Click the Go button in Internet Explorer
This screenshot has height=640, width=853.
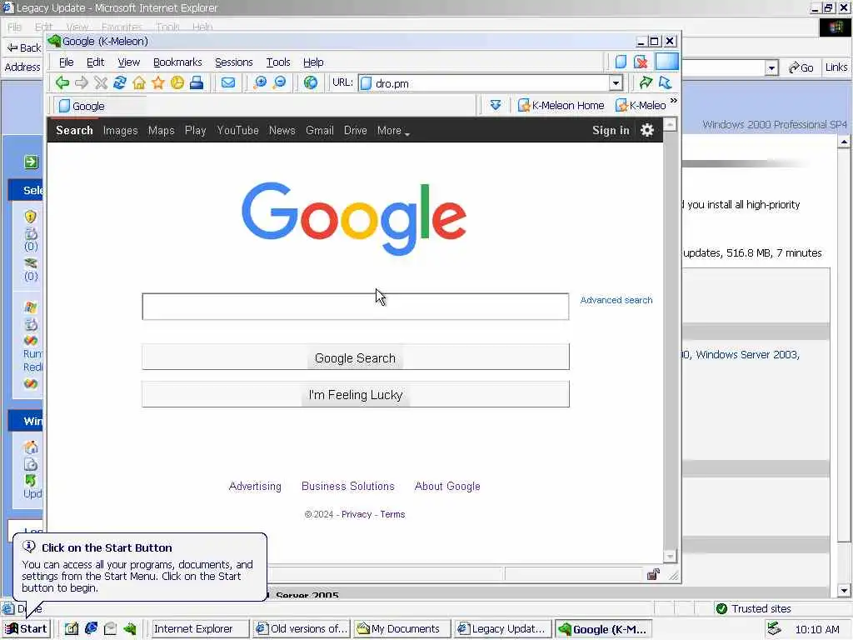click(801, 67)
